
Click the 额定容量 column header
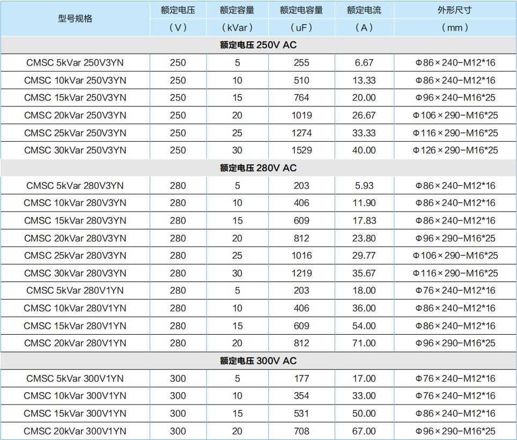(237, 10)
